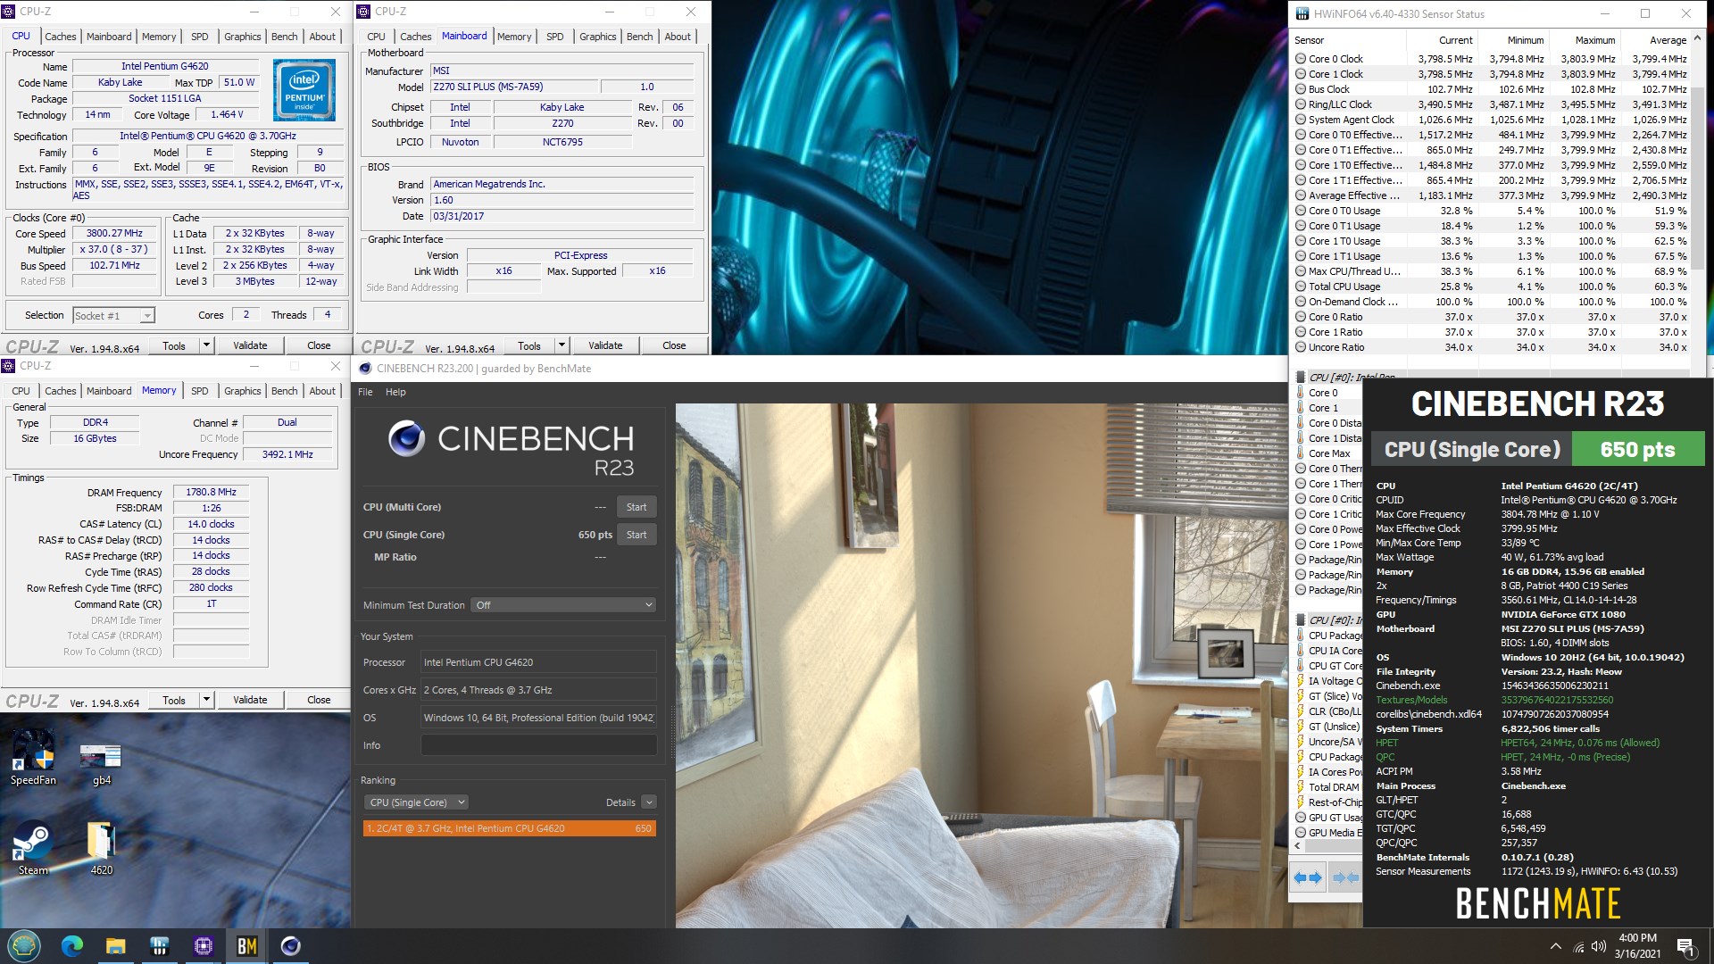Click the Bus Clock sensor icon in HWiNFO
The height and width of the screenshot is (964, 1714).
click(x=1301, y=89)
